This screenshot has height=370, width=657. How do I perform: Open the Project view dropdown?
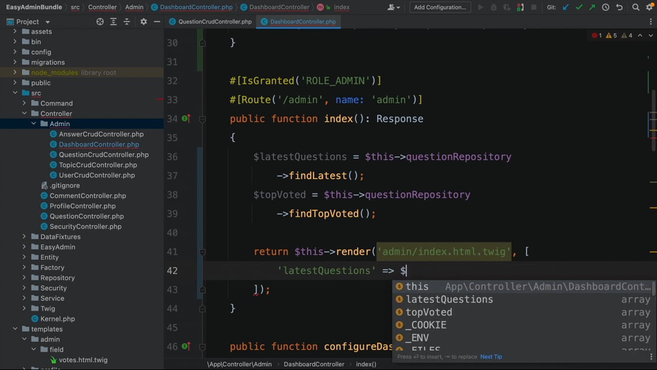point(47,22)
